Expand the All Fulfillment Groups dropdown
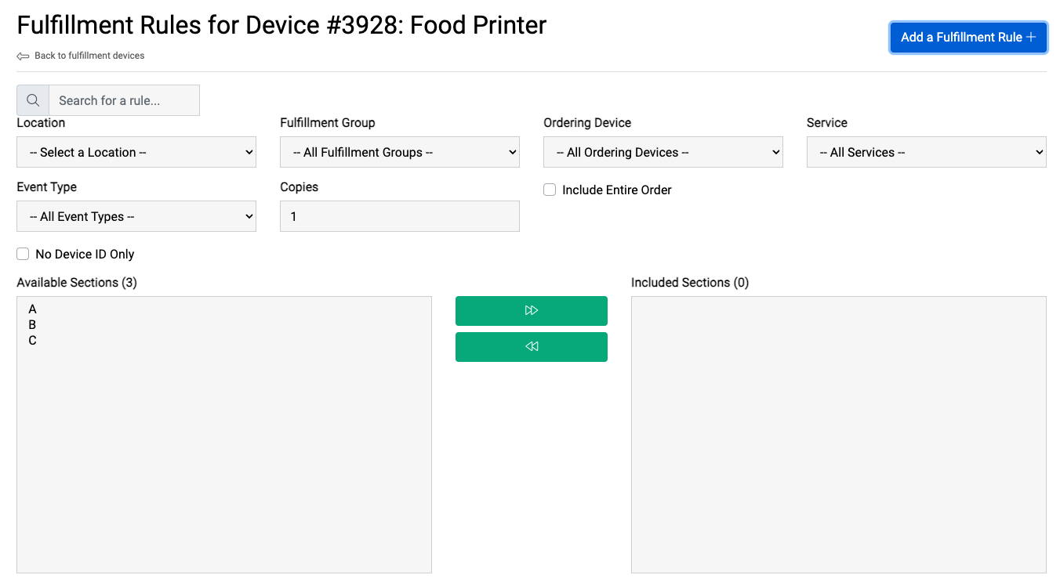Viewport: 1060px width, 582px height. tap(400, 152)
